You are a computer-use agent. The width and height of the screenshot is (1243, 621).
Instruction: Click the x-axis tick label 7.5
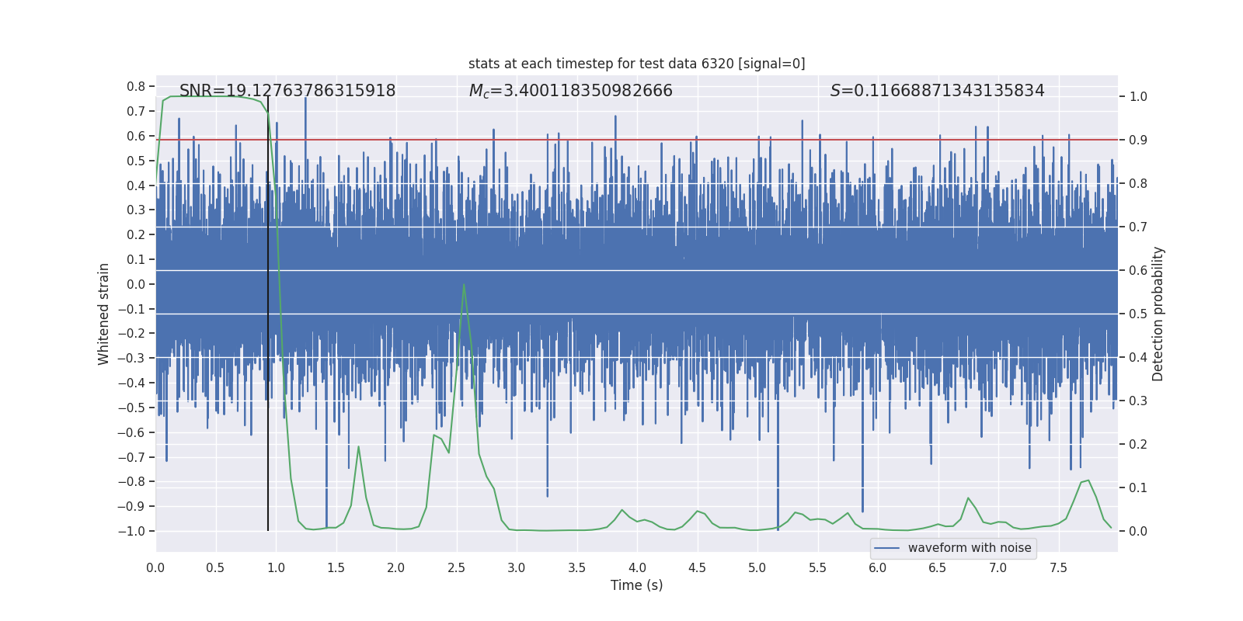click(x=1058, y=568)
